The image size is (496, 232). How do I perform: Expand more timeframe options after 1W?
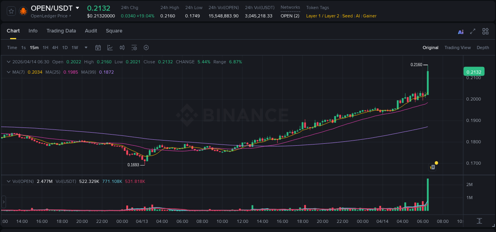(85, 48)
